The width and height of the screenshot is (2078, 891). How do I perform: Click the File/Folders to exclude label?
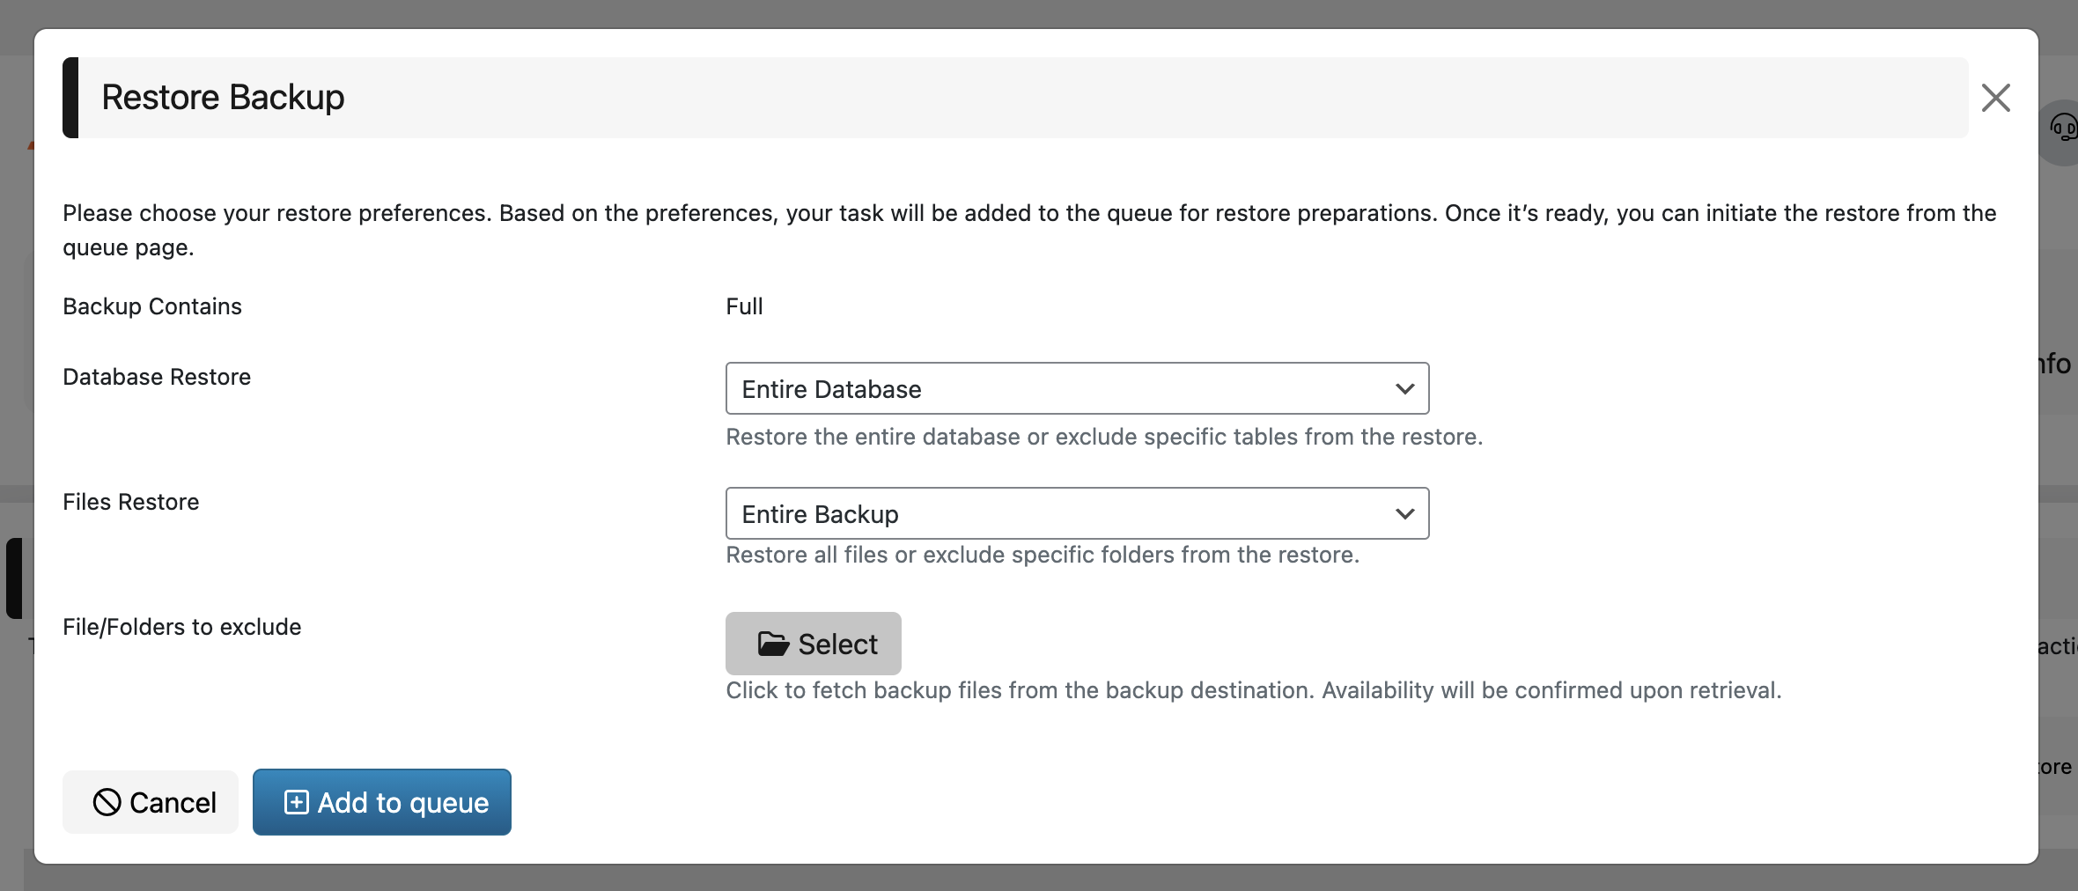coord(182,627)
